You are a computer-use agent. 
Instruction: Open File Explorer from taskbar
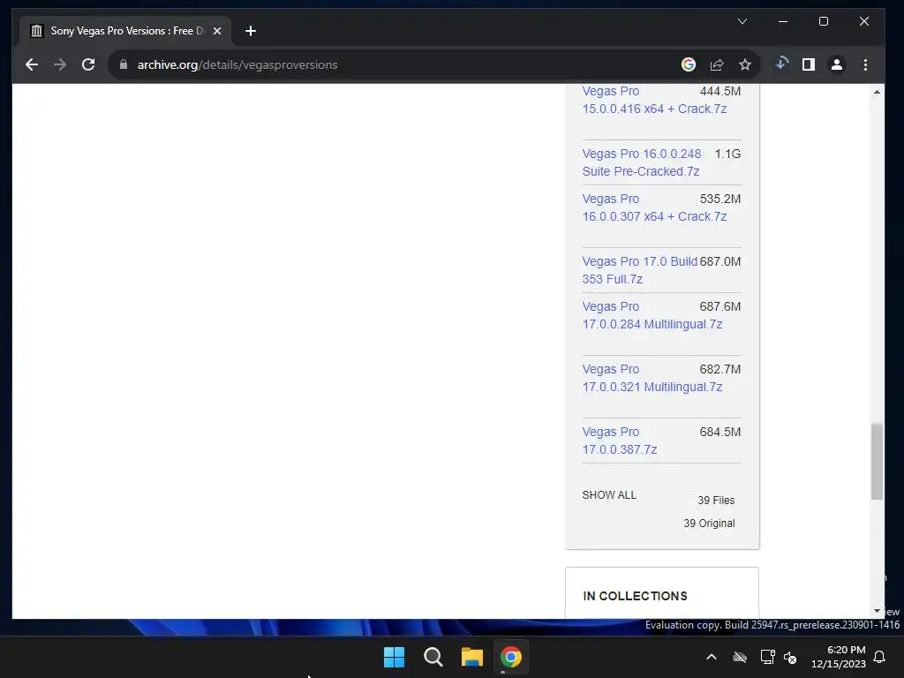pyautogui.click(x=472, y=657)
